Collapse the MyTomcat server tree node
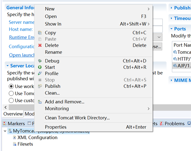This screenshot has width=191, height=151. (x=5, y=131)
